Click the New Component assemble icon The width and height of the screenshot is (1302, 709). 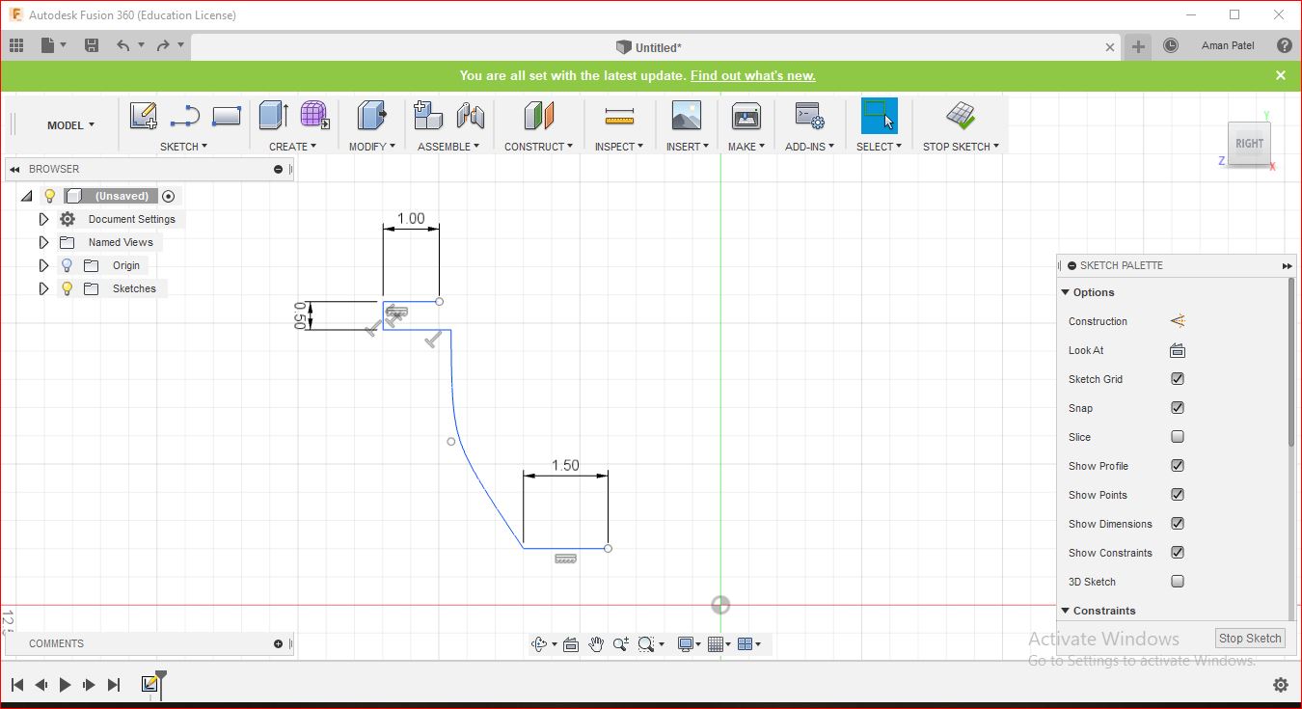click(428, 116)
